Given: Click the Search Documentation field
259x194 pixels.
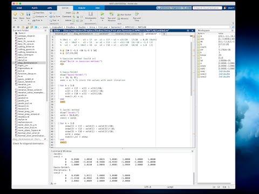Looking at the screenshot, I should pyautogui.click(x=207, y=8).
